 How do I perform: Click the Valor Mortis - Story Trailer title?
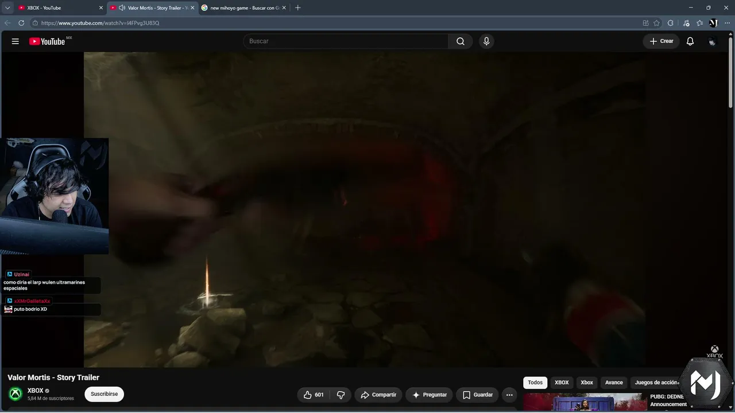click(x=53, y=377)
